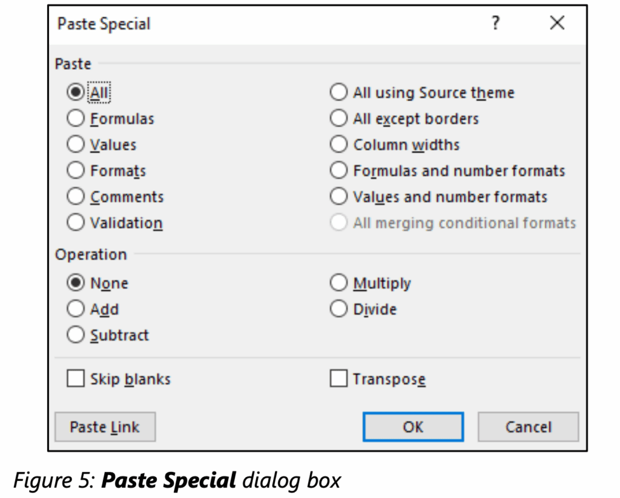620x498 pixels.
Task: Pick Values and number formats
Action: click(x=338, y=197)
